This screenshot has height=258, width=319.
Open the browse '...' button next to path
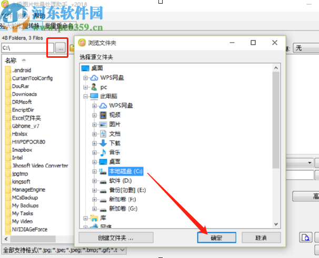tap(61, 48)
